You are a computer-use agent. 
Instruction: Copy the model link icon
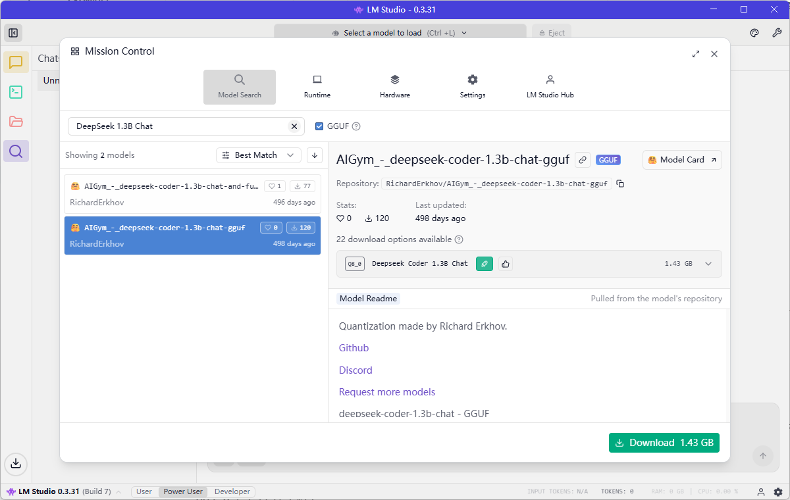582,160
